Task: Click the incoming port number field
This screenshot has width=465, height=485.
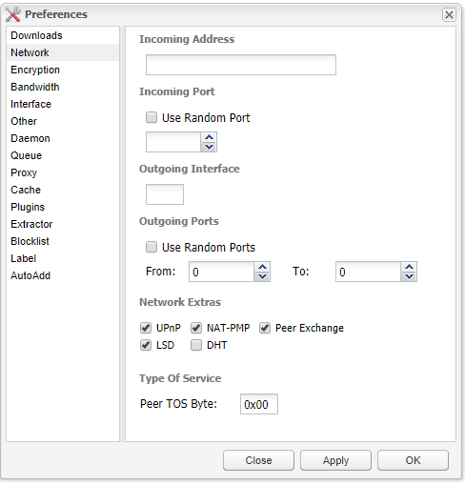Action: [173, 142]
